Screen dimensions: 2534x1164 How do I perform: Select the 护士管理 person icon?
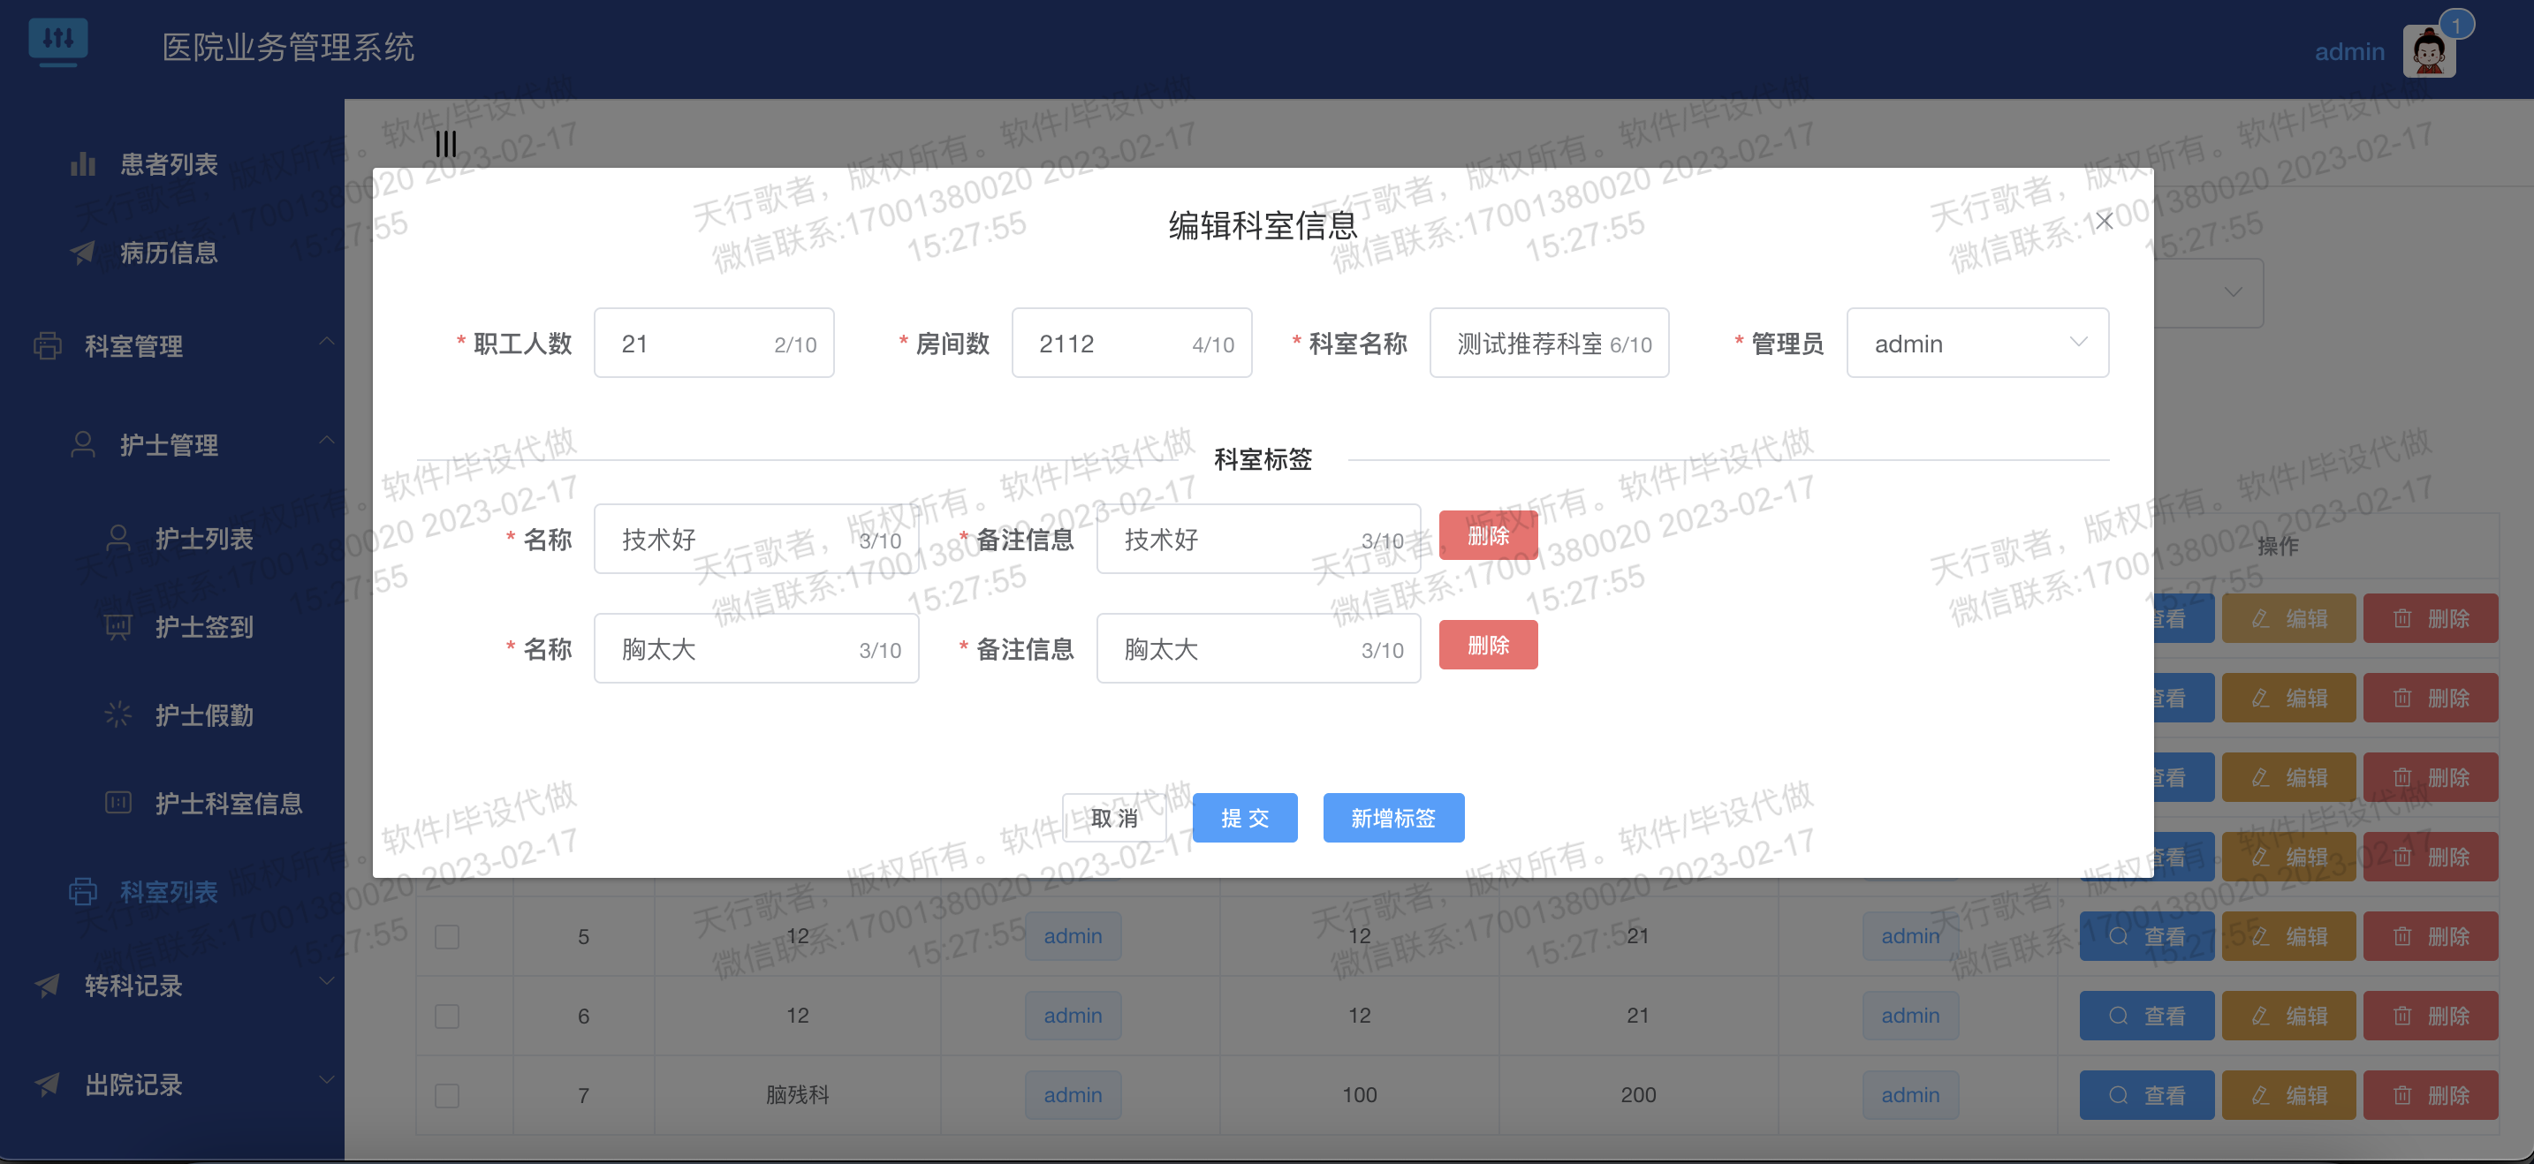pyautogui.click(x=83, y=443)
